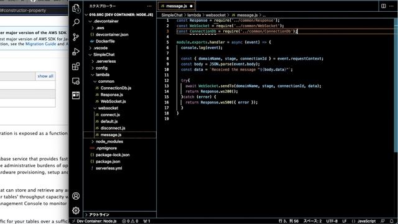
Task: Click show all link in browser window
Action: click(45, 76)
